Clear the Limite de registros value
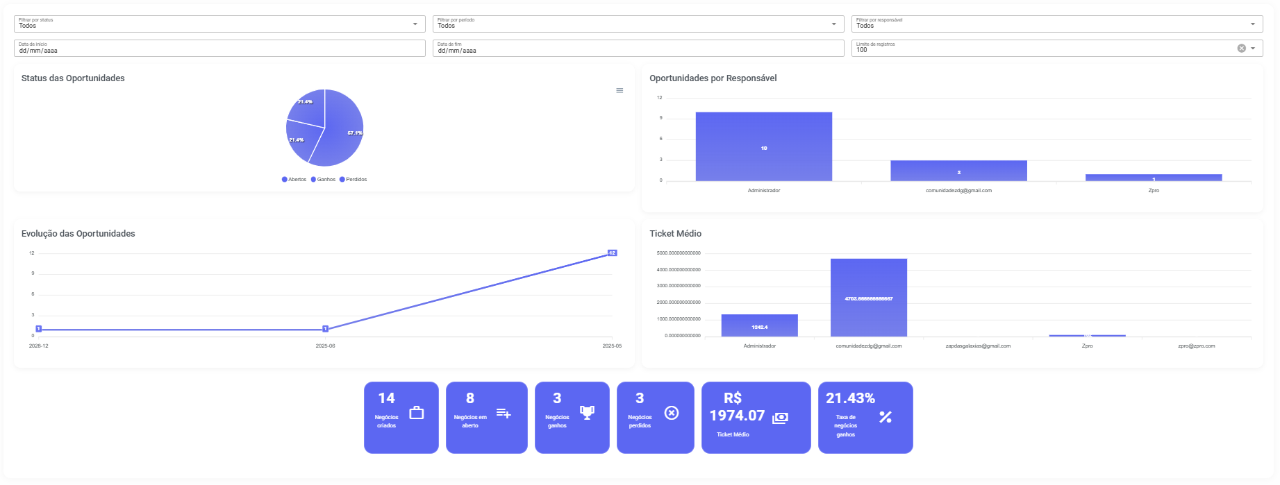This screenshot has width=1280, height=485. click(1241, 49)
